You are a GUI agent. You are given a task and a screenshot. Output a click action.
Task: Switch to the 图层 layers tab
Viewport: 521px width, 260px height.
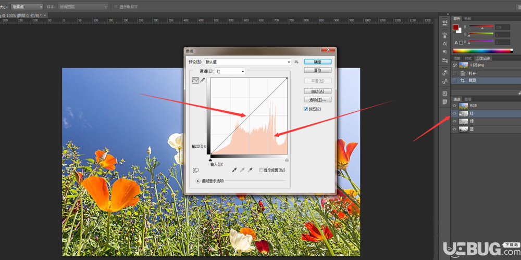pos(468,99)
